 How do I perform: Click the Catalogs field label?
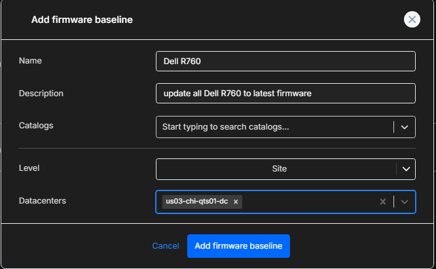tap(36, 124)
